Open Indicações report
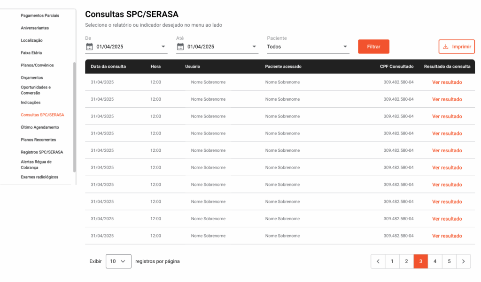This screenshot has width=481, height=282. [31, 103]
